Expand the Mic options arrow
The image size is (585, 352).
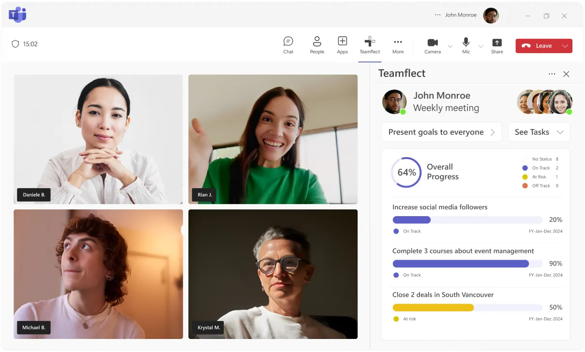coord(480,46)
